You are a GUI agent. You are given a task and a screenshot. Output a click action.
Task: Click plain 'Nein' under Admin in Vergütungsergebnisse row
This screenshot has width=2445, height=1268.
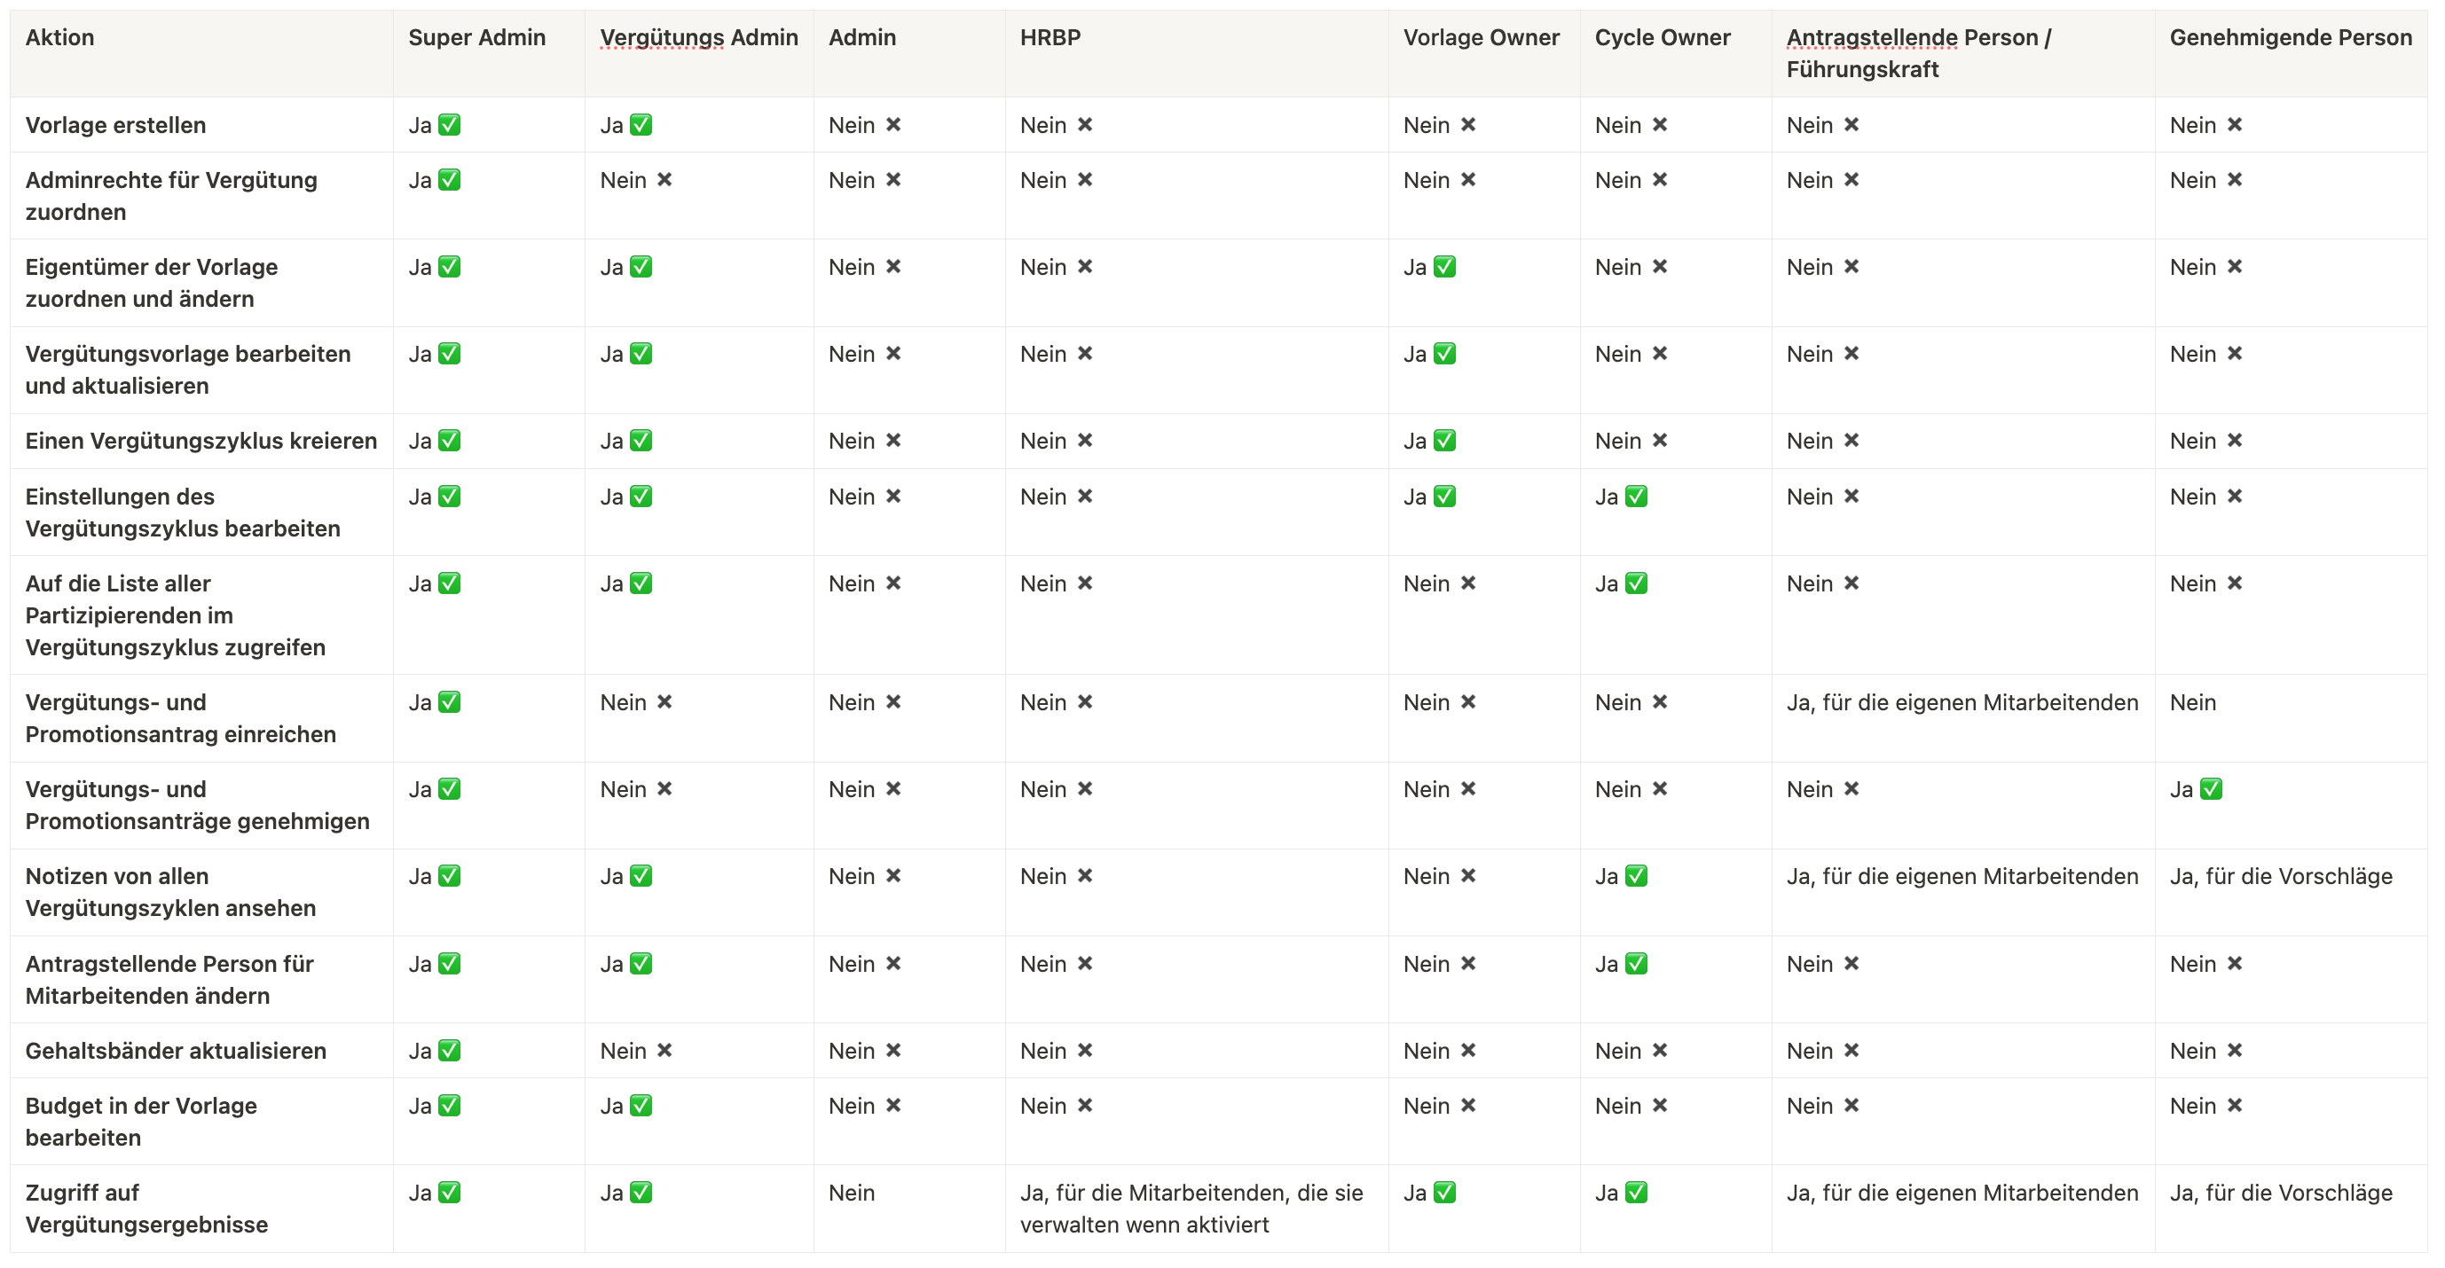point(852,1192)
